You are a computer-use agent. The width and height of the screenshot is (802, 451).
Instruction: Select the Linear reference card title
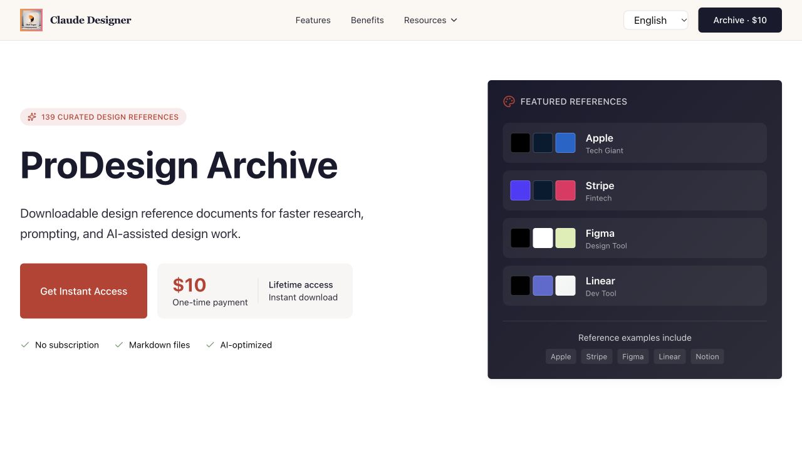pos(600,281)
